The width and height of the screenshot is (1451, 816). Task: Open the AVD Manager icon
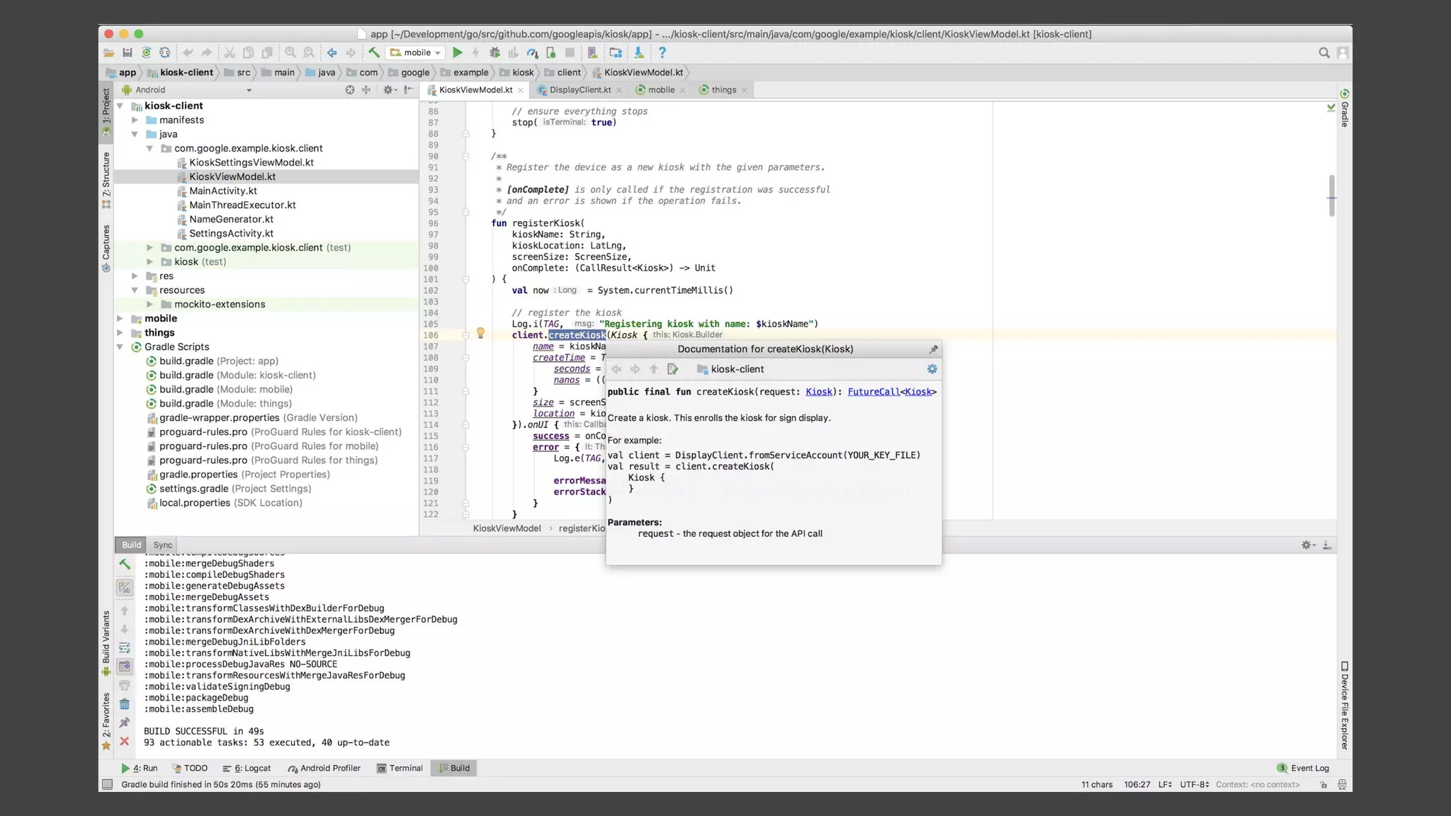point(592,52)
